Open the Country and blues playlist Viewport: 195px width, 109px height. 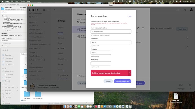tap(36, 37)
